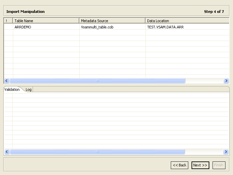
Task: Open the Log tab
Action: [x=29, y=89]
